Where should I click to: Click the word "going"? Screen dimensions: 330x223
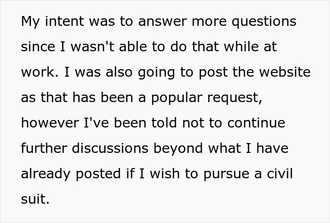[x=156, y=73]
